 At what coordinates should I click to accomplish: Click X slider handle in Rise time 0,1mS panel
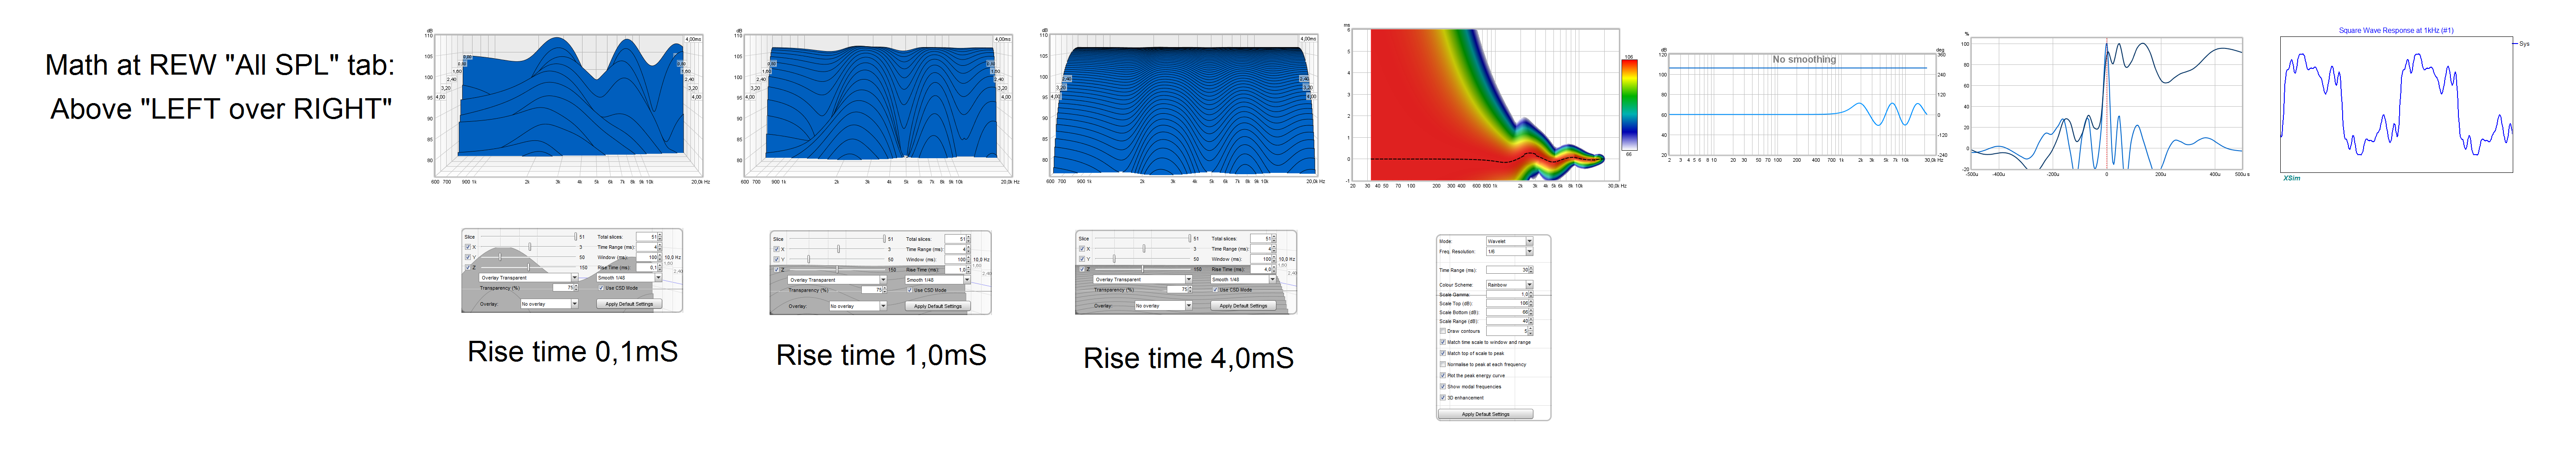[x=530, y=247]
